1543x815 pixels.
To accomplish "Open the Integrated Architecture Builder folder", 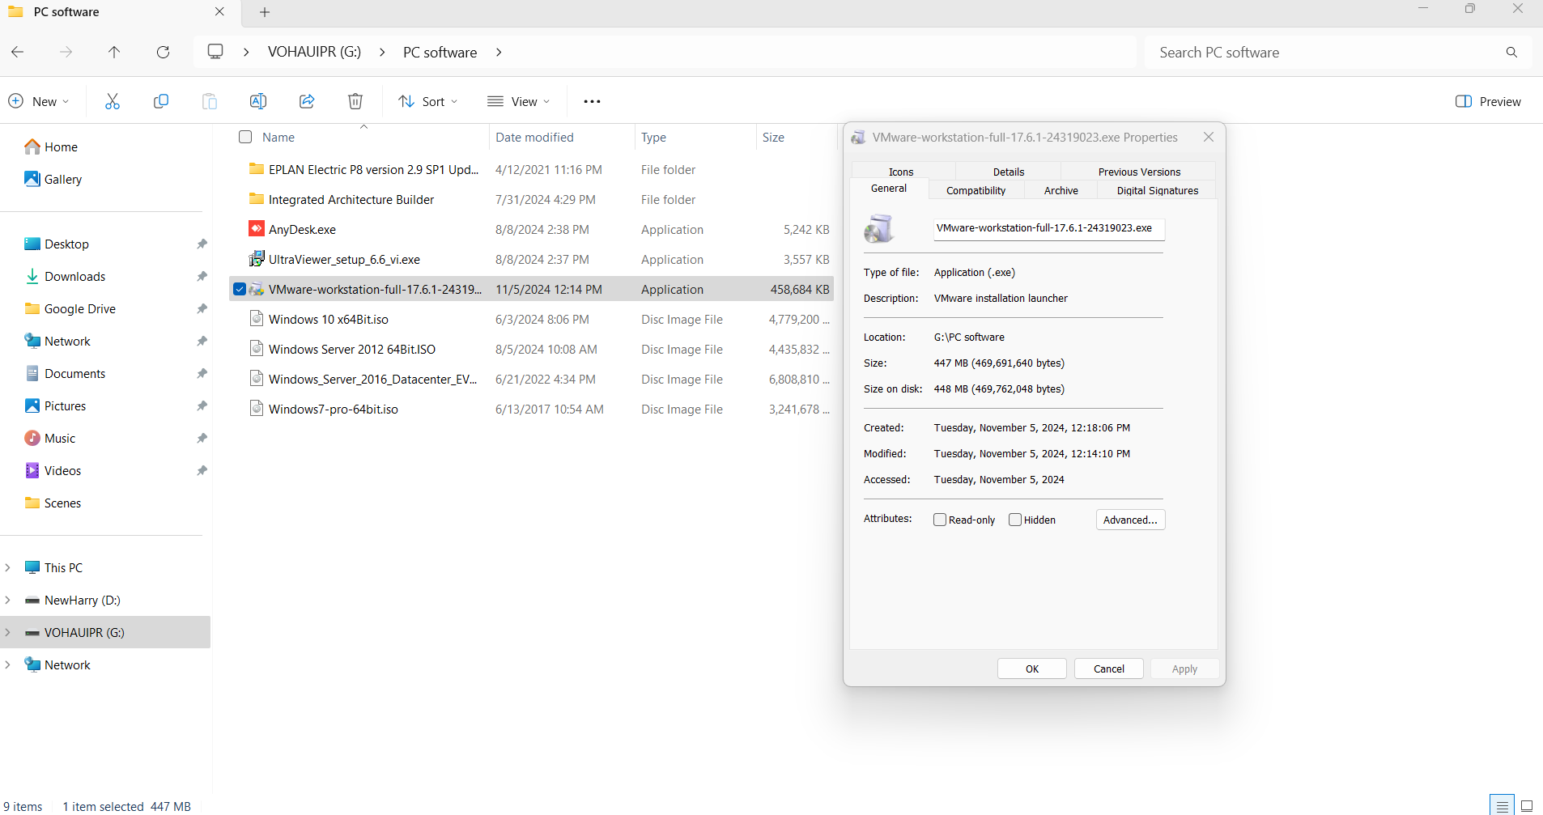I will click(532, 199).
